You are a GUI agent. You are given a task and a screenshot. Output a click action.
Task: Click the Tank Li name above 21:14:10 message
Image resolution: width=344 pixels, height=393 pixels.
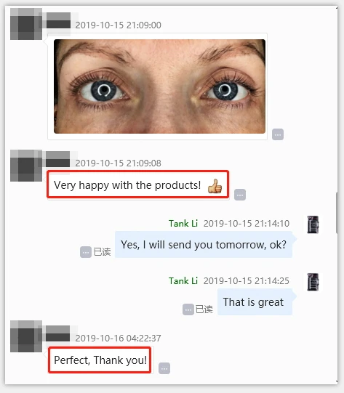click(183, 223)
